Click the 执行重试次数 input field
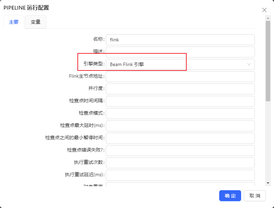 pyautogui.click(x=180, y=163)
